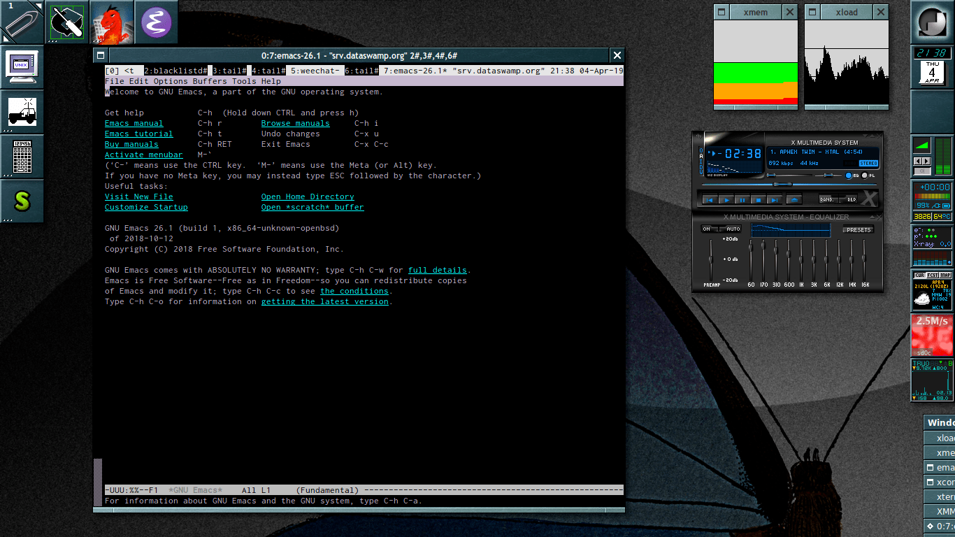Skip to previous track in XMMS

click(x=710, y=199)
